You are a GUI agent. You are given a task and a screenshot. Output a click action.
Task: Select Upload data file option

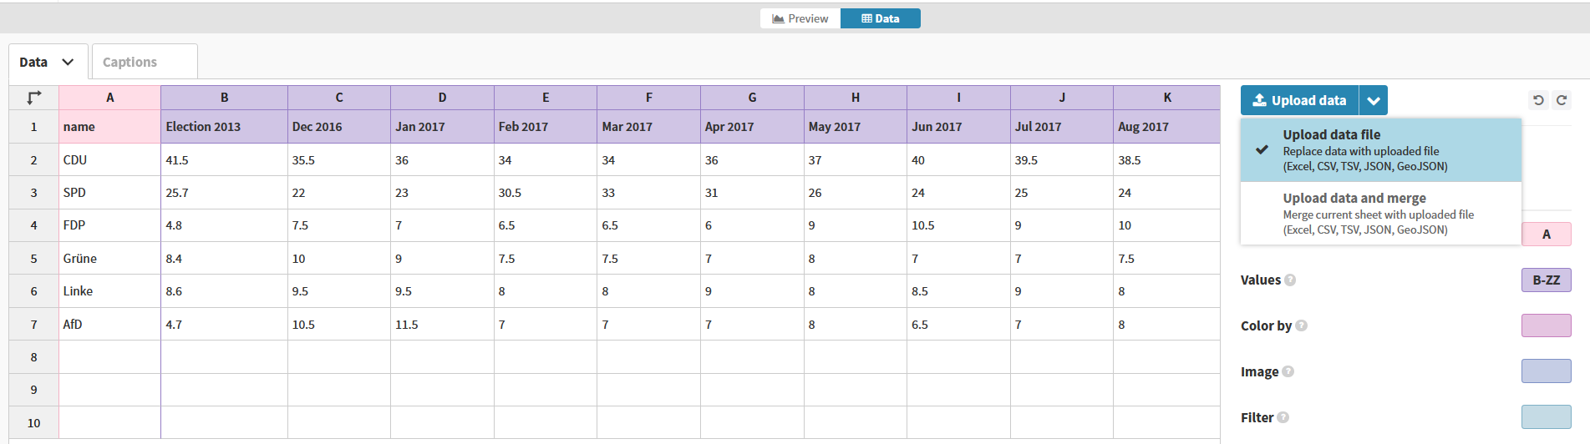(x=1380, y=150)
